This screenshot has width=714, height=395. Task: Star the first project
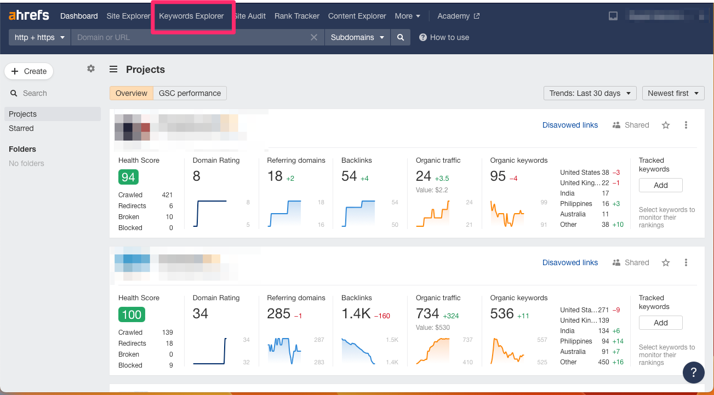pos(666,125)
